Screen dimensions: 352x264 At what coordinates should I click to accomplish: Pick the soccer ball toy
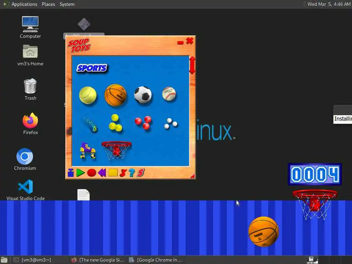(143, 95)
